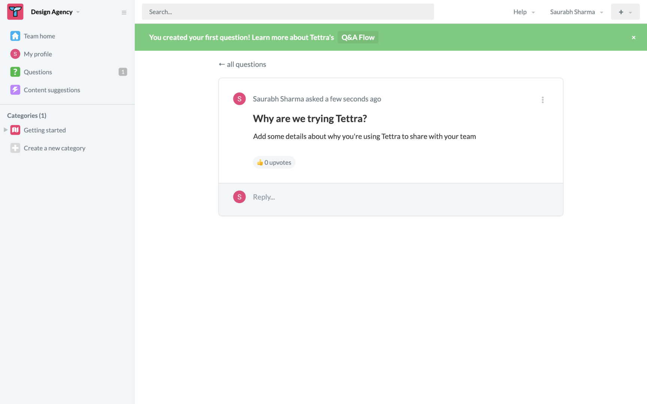This screenshot has height=404, width=647.
Task: Click the Questions count badge
Action: [123, 72]
